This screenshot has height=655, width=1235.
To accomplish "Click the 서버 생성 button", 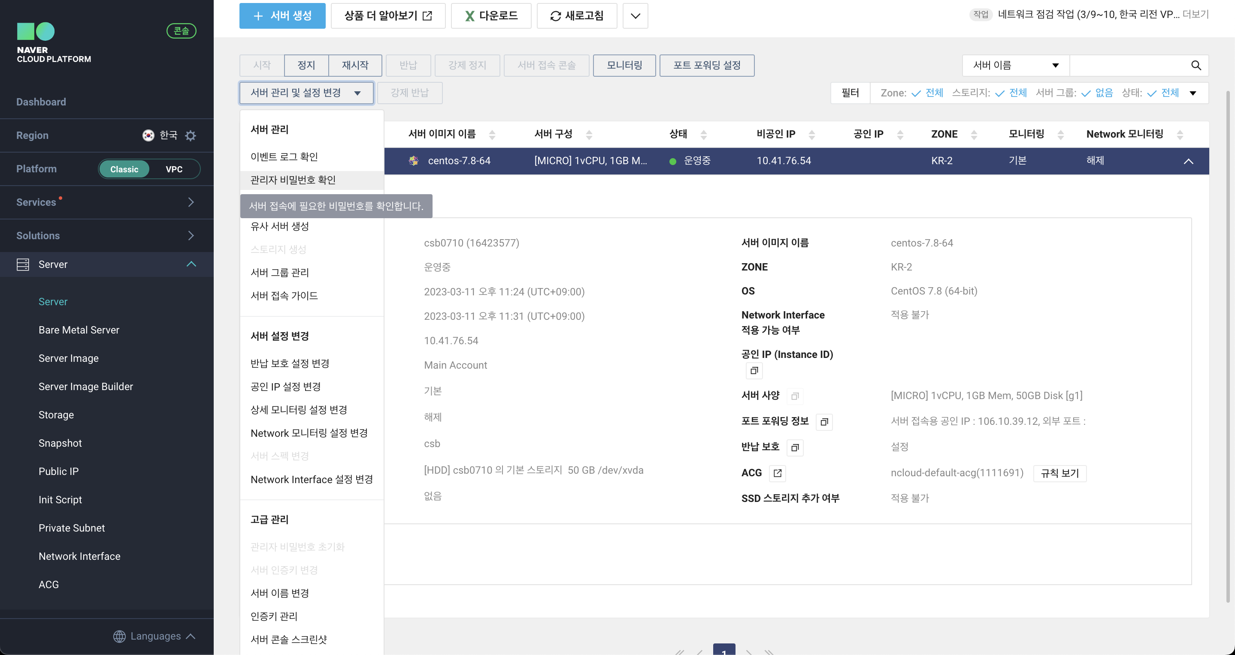I will pyautogui.click(x=282, y=16).
